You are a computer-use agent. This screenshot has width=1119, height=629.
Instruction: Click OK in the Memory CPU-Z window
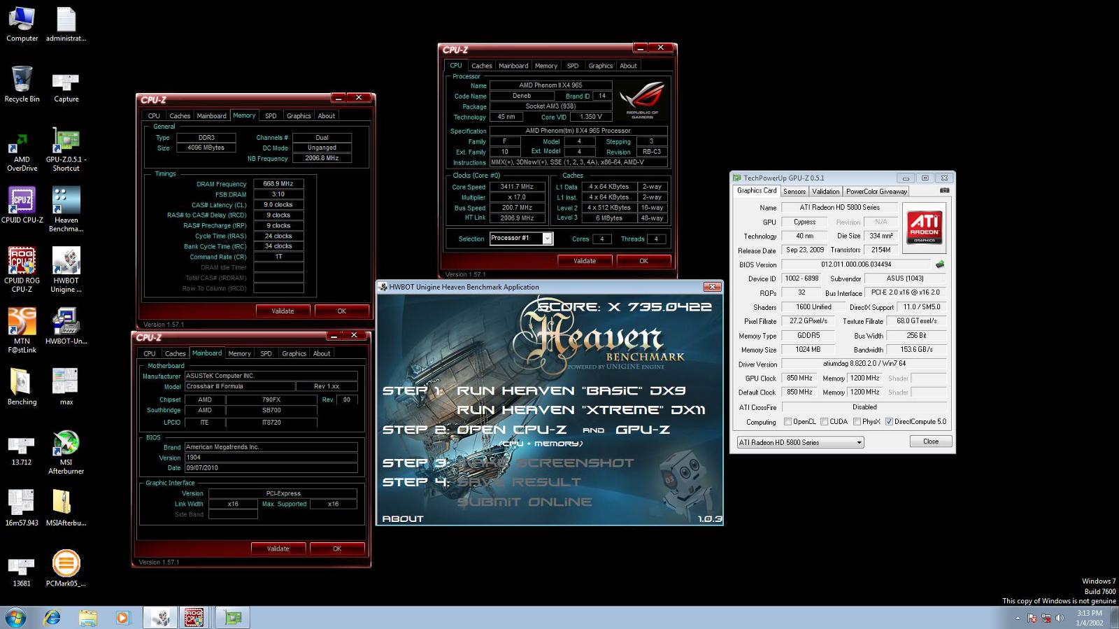click(341, 311)
